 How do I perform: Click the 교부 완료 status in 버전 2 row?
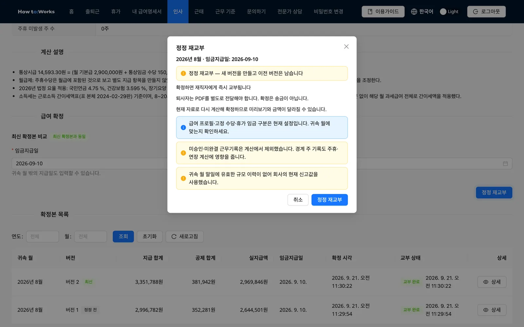(411, 282)
